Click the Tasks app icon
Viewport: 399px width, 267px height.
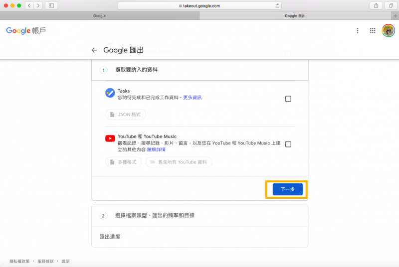point(110,93)
